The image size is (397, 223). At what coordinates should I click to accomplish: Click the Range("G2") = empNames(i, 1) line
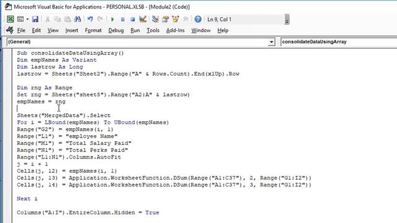(65, 129)
